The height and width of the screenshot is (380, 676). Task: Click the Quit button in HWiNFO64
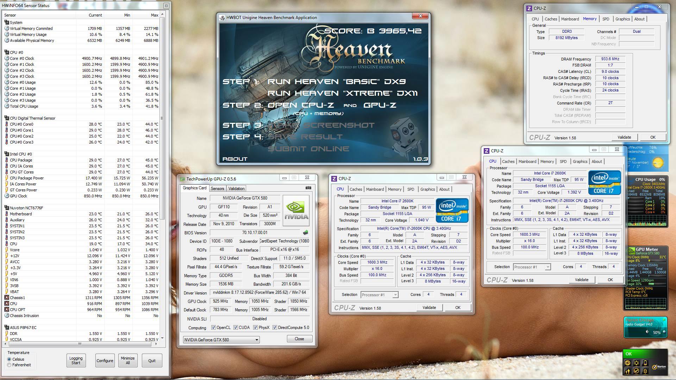click(152, 361)
